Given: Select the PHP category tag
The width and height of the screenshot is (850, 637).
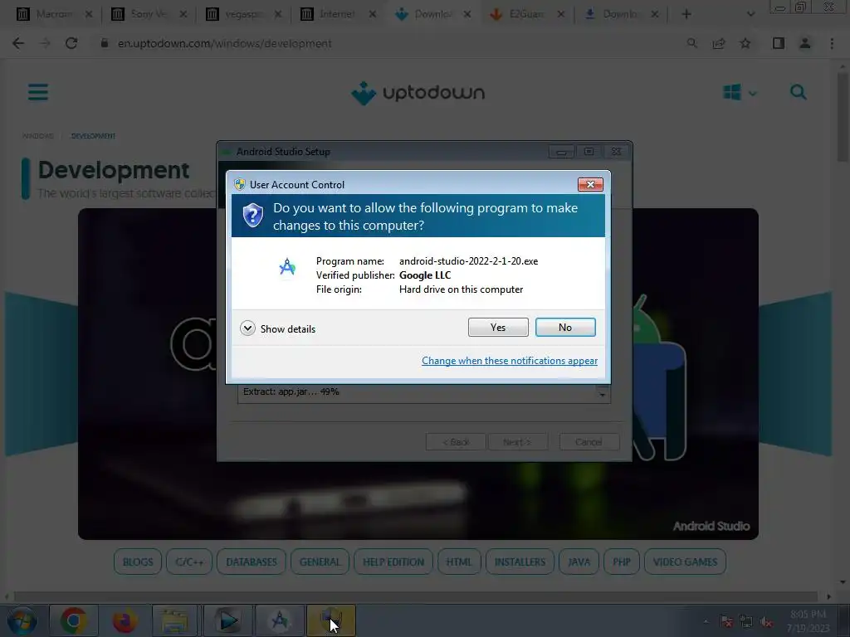Looking at the screenshot, I should [x=621, y=562].
